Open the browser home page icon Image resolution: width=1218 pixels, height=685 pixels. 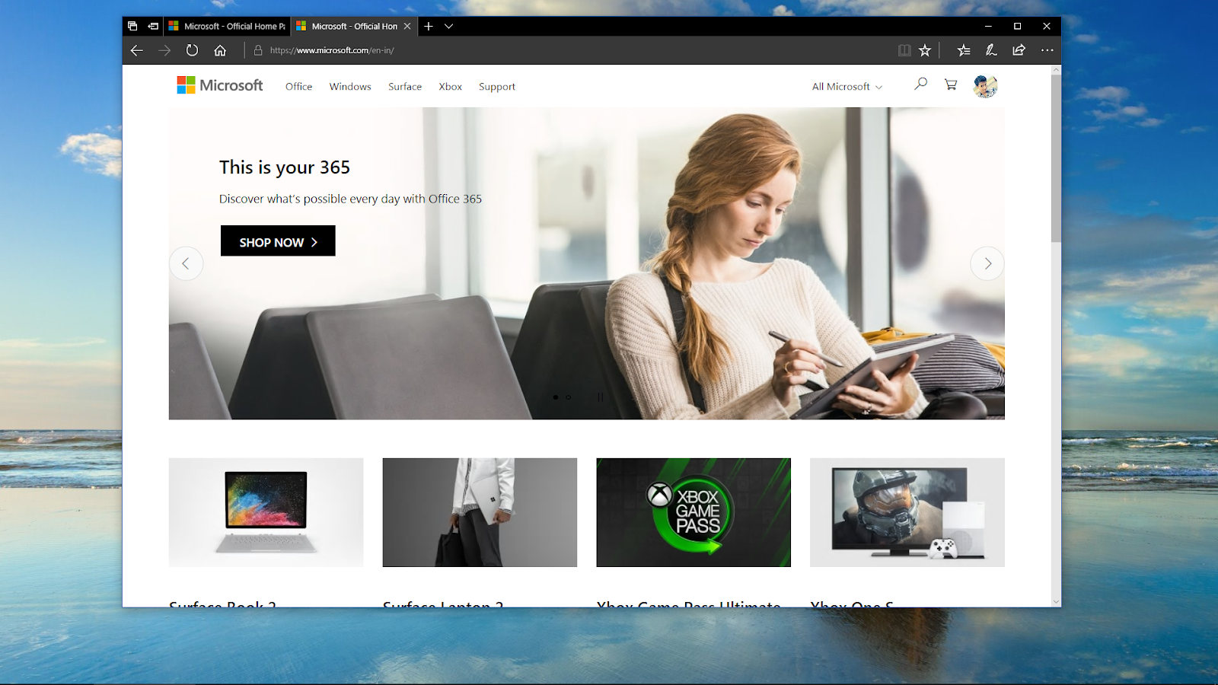[220, 50]
